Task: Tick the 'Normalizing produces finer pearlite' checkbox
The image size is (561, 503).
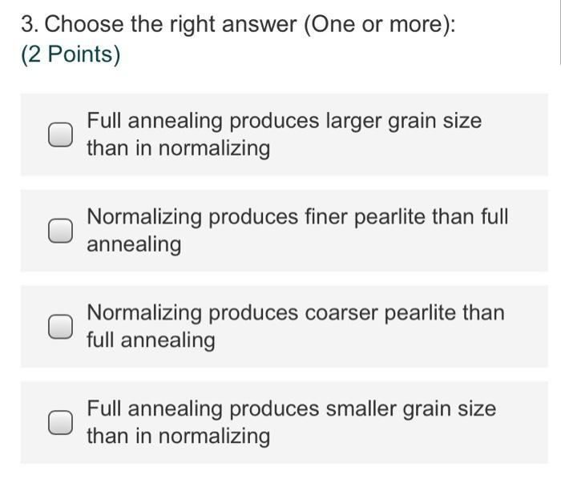Action: click(x=58, y=231)
